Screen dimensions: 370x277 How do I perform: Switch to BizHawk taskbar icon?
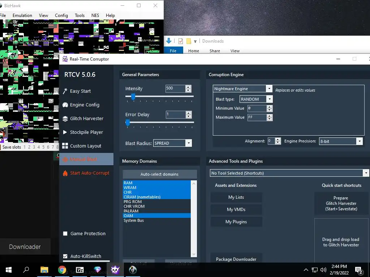point(133,270)
